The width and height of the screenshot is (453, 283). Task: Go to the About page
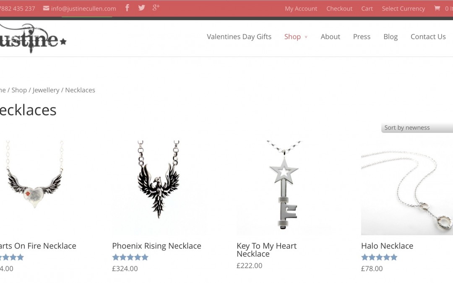tap(330, 36)
